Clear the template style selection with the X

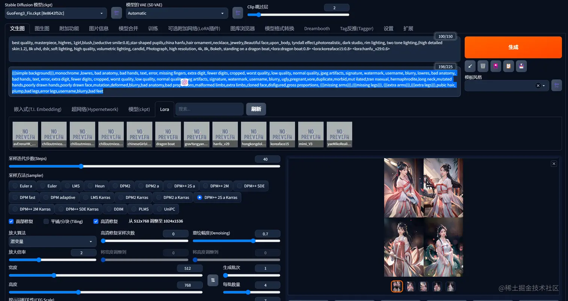pos(538,86)
